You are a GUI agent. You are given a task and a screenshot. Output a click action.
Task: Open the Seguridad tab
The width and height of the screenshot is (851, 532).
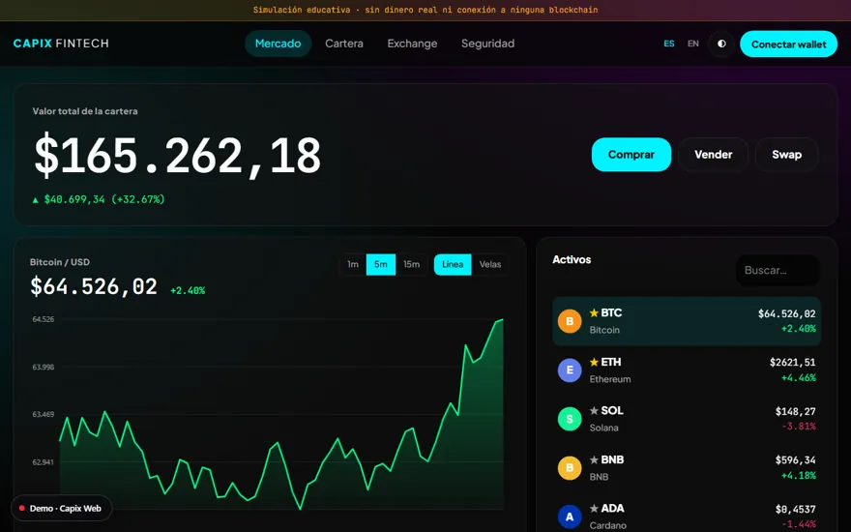[x=488, y=44]
